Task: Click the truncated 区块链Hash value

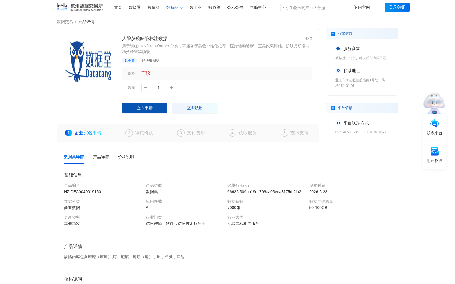Action: click(266, 192)
